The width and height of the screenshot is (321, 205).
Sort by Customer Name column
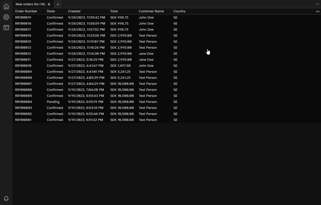pyautogui.click(x=151, y=11)
